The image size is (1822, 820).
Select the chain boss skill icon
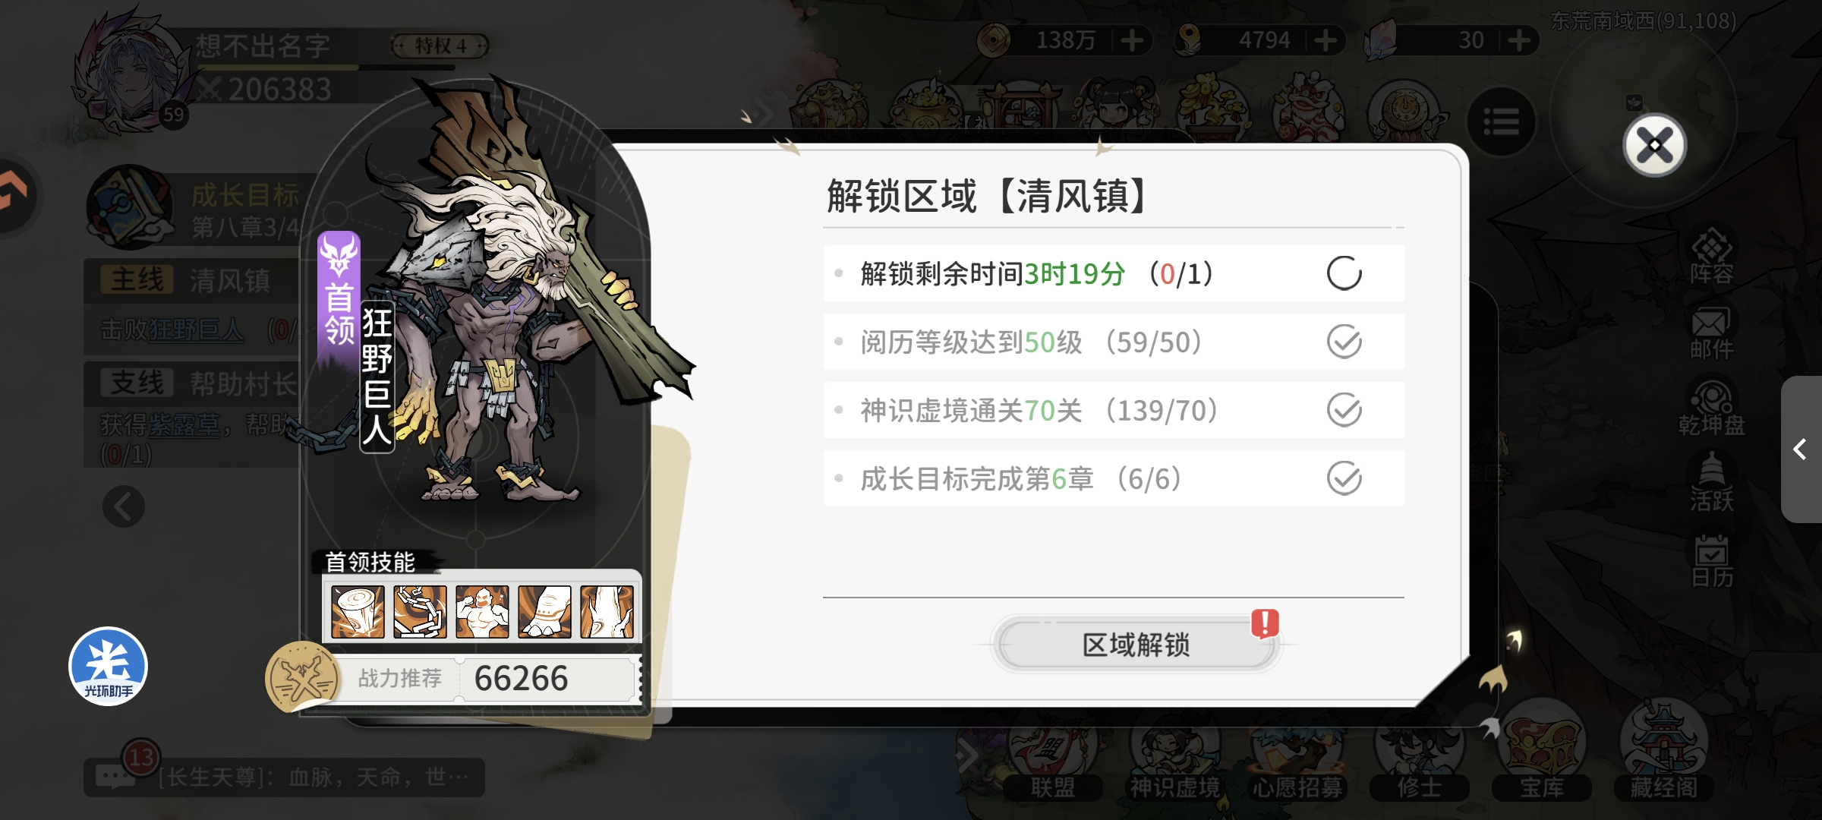pyautogui.click(x=420, y=611)
